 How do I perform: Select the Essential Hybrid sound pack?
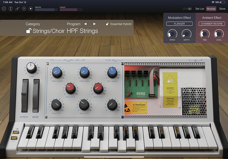click(x=121, y=24)
